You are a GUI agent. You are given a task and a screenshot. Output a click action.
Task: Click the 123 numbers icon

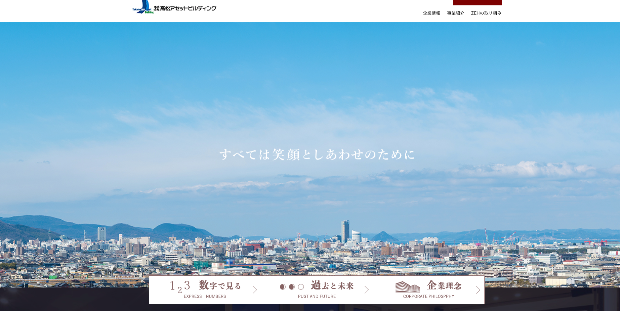(x=180, y=287)
